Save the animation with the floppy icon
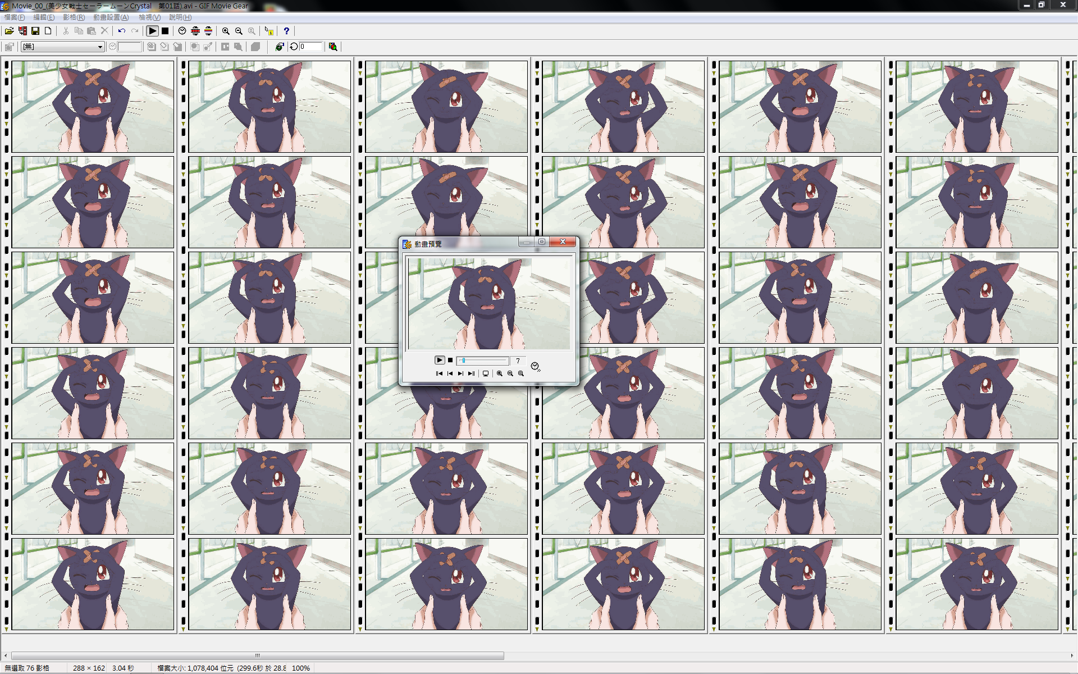 [35, 31]
